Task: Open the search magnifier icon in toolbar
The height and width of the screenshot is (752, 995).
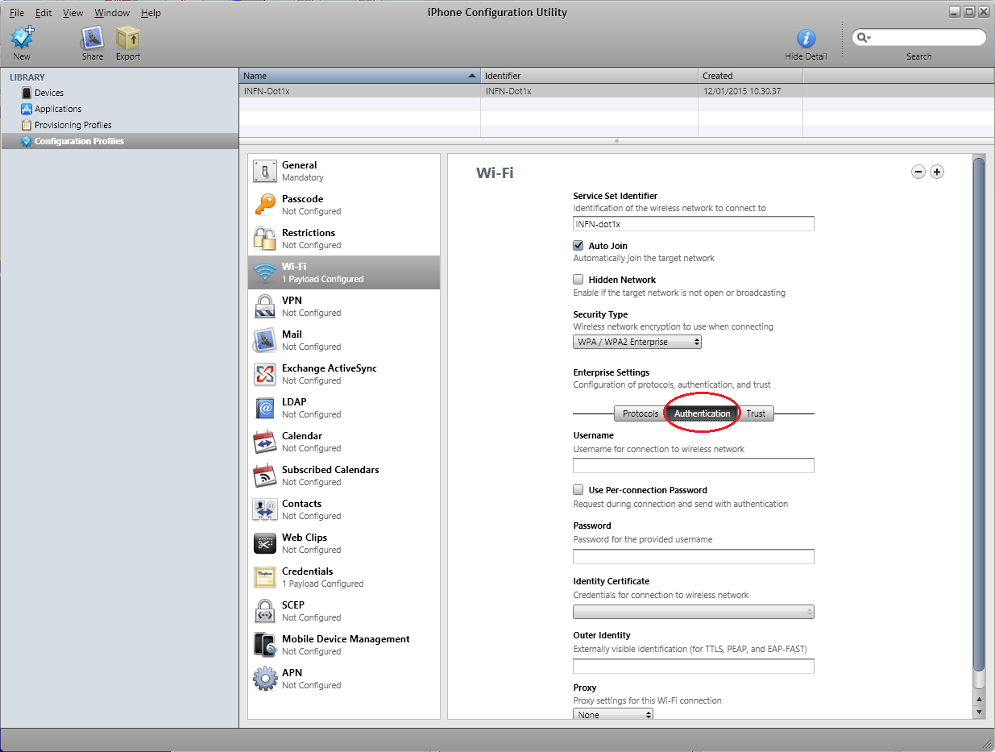Action: [864, 38]
